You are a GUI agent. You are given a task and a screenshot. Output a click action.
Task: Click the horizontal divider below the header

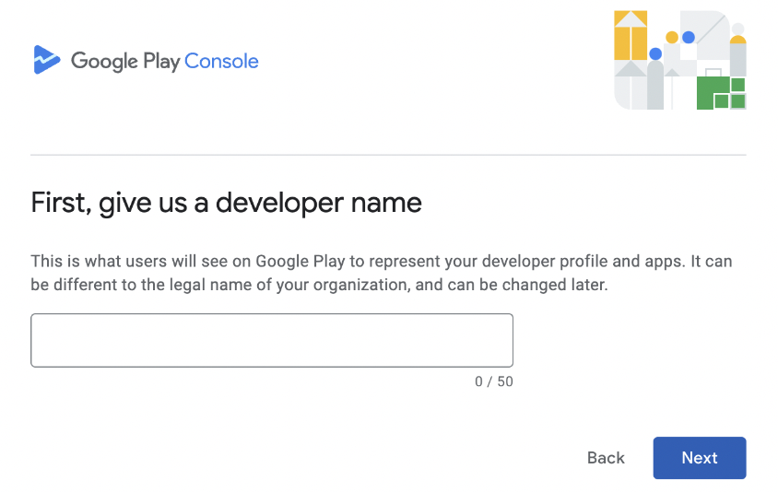388,155
